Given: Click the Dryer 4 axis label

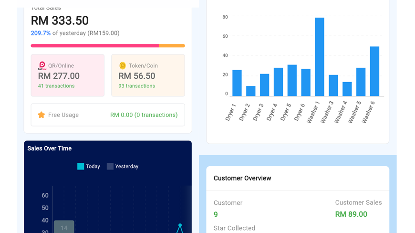Looking at the screenshot, I should coord(272,112).
